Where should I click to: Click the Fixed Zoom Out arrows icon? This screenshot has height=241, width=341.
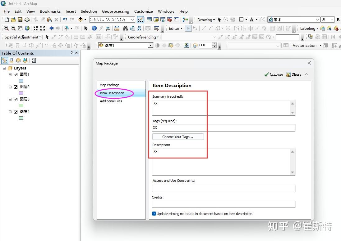click(x=43, y=28)
